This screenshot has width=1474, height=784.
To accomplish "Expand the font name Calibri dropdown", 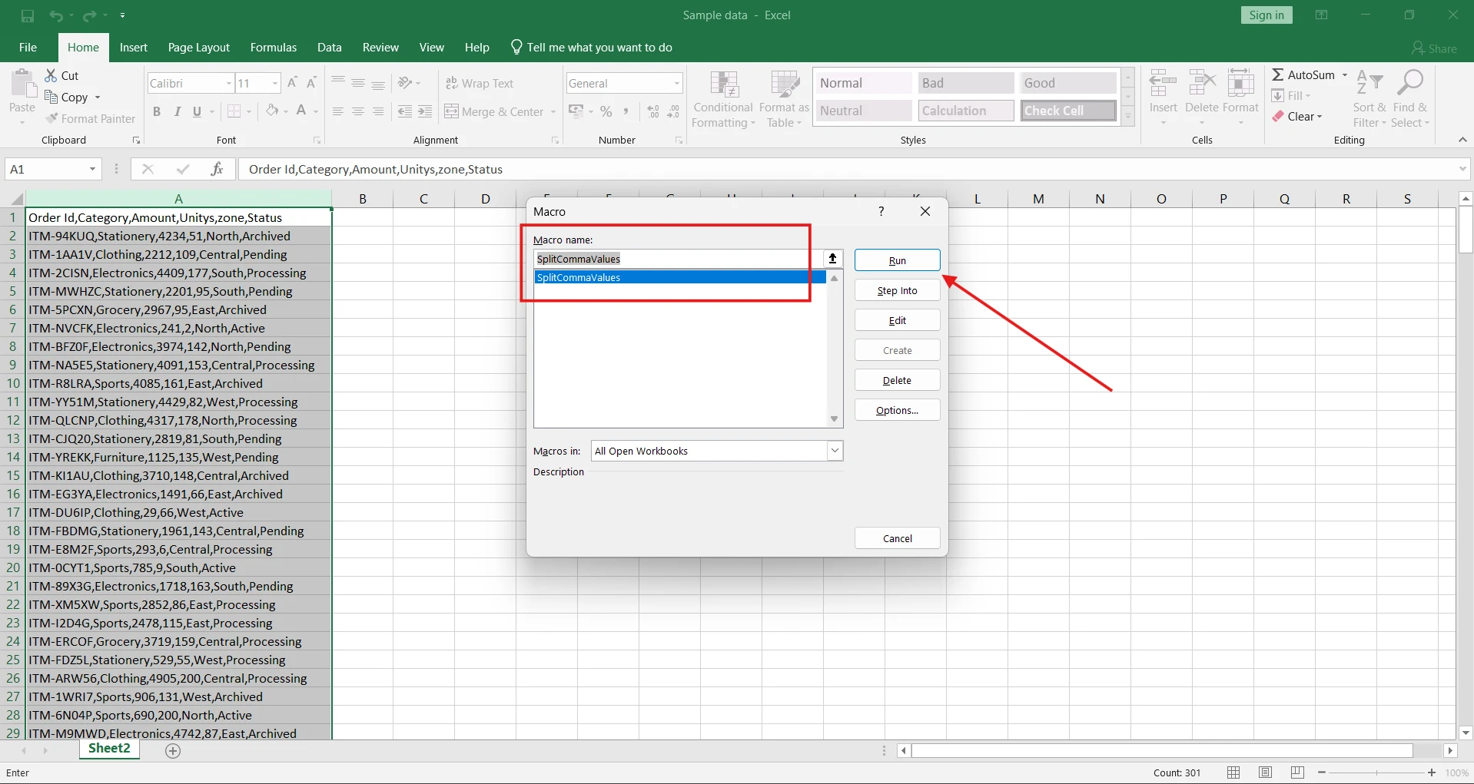I will pos(228,84).
